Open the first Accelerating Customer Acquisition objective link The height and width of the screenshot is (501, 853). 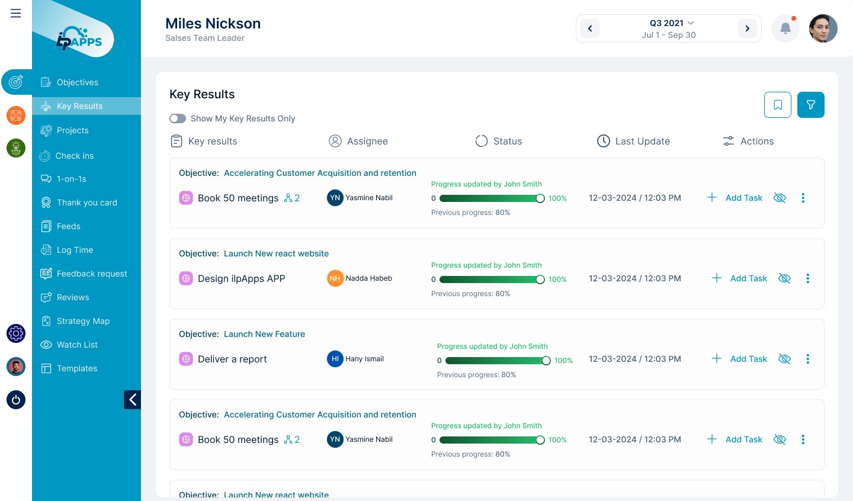tap(320, 173)
